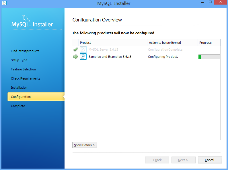This screenshot has height=170, width=228.
Task: Open the highlighted Configuration step
Action: 21,97
